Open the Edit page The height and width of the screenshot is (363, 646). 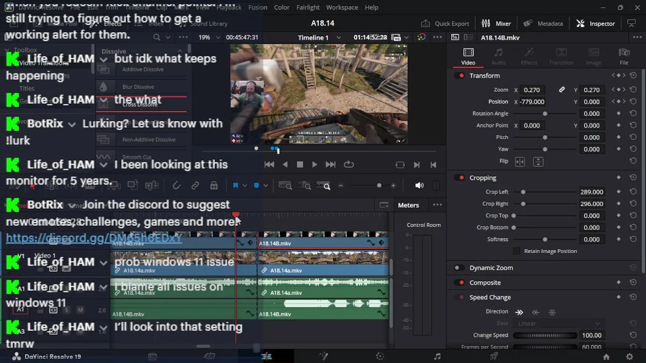tap(266, 356)
